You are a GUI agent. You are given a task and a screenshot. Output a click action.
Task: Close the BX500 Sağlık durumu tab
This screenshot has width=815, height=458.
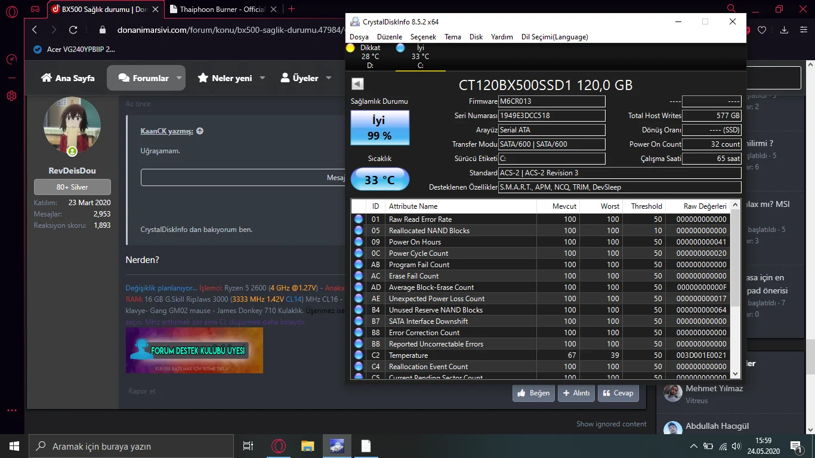tap(156, 9)
